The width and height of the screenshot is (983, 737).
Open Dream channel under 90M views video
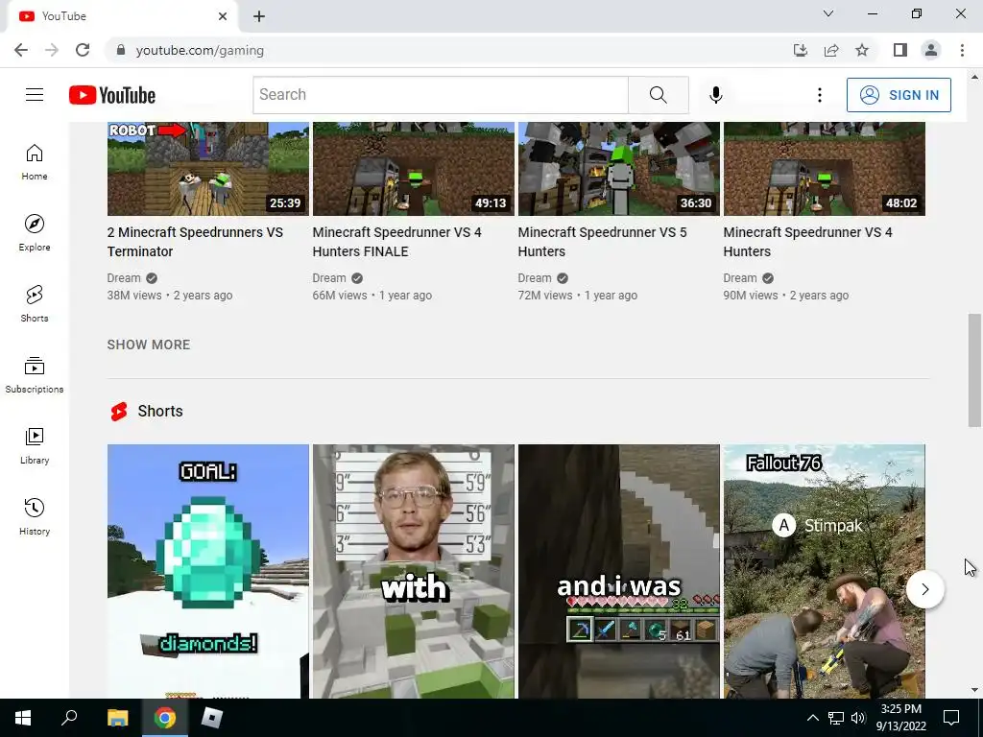pos(740,278)
